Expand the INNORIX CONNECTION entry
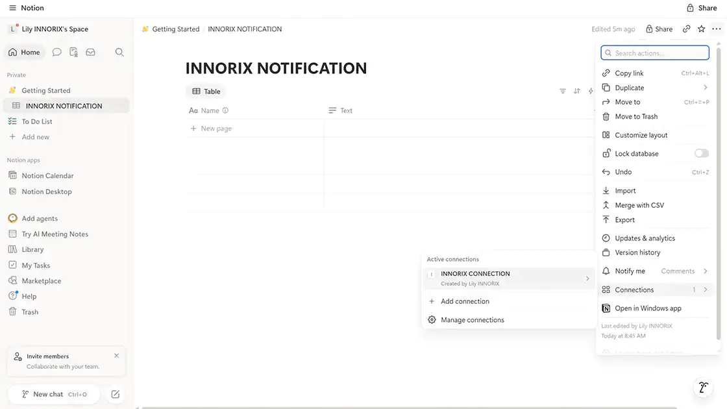The height and width of the screenshot is (409, 727). tap(509, 279)
